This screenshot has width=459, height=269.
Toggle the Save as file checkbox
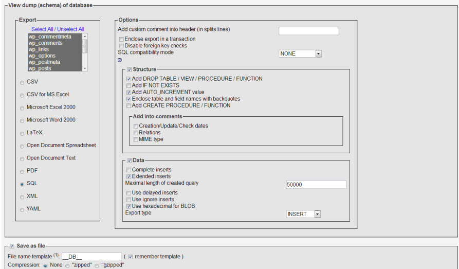tap(12, 246)
